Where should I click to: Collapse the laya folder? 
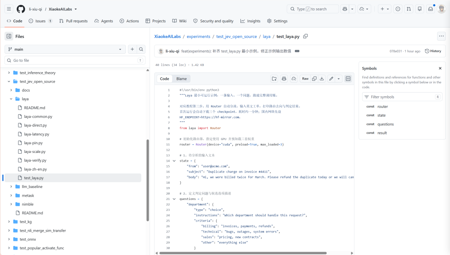[x=11, y=99]
